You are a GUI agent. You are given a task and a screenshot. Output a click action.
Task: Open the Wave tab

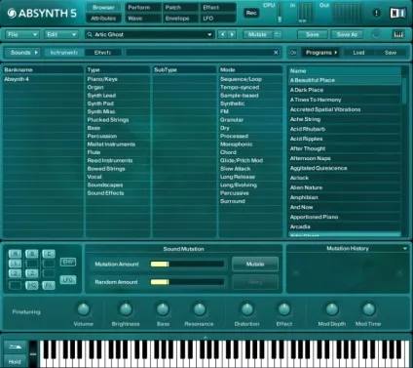(x=142, y=19)
